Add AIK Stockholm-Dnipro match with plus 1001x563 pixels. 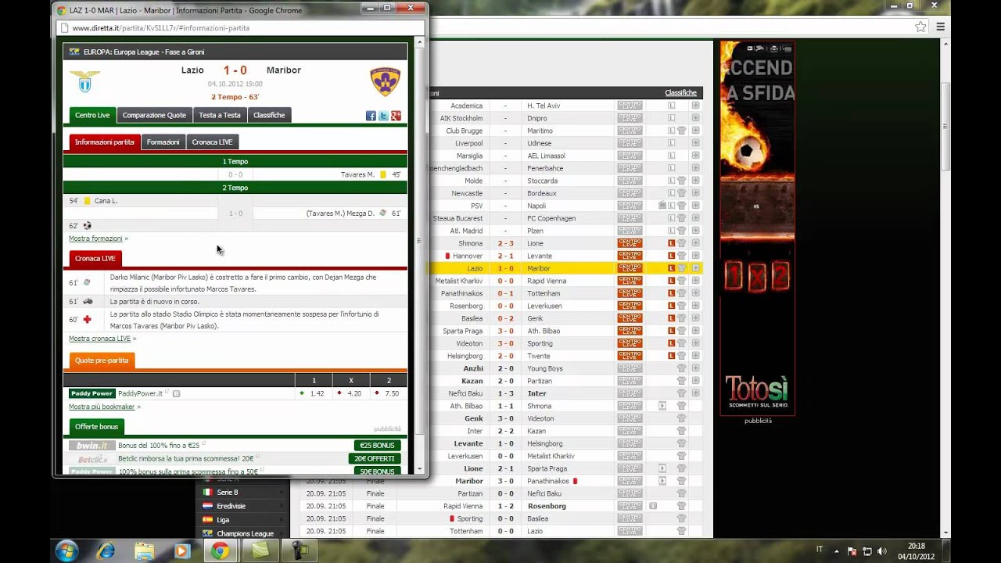(x=695, y=118)
